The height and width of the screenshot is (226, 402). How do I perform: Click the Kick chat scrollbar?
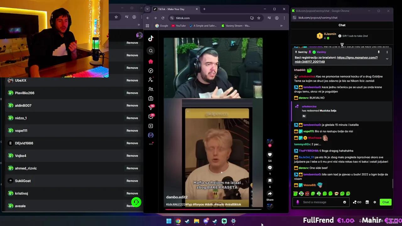(393, 184)
